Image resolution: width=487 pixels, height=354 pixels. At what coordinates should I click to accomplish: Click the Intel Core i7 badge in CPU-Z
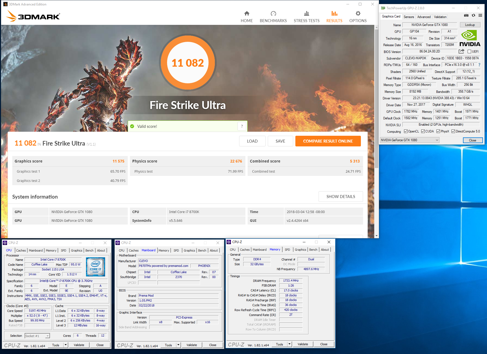click(95, 267)
